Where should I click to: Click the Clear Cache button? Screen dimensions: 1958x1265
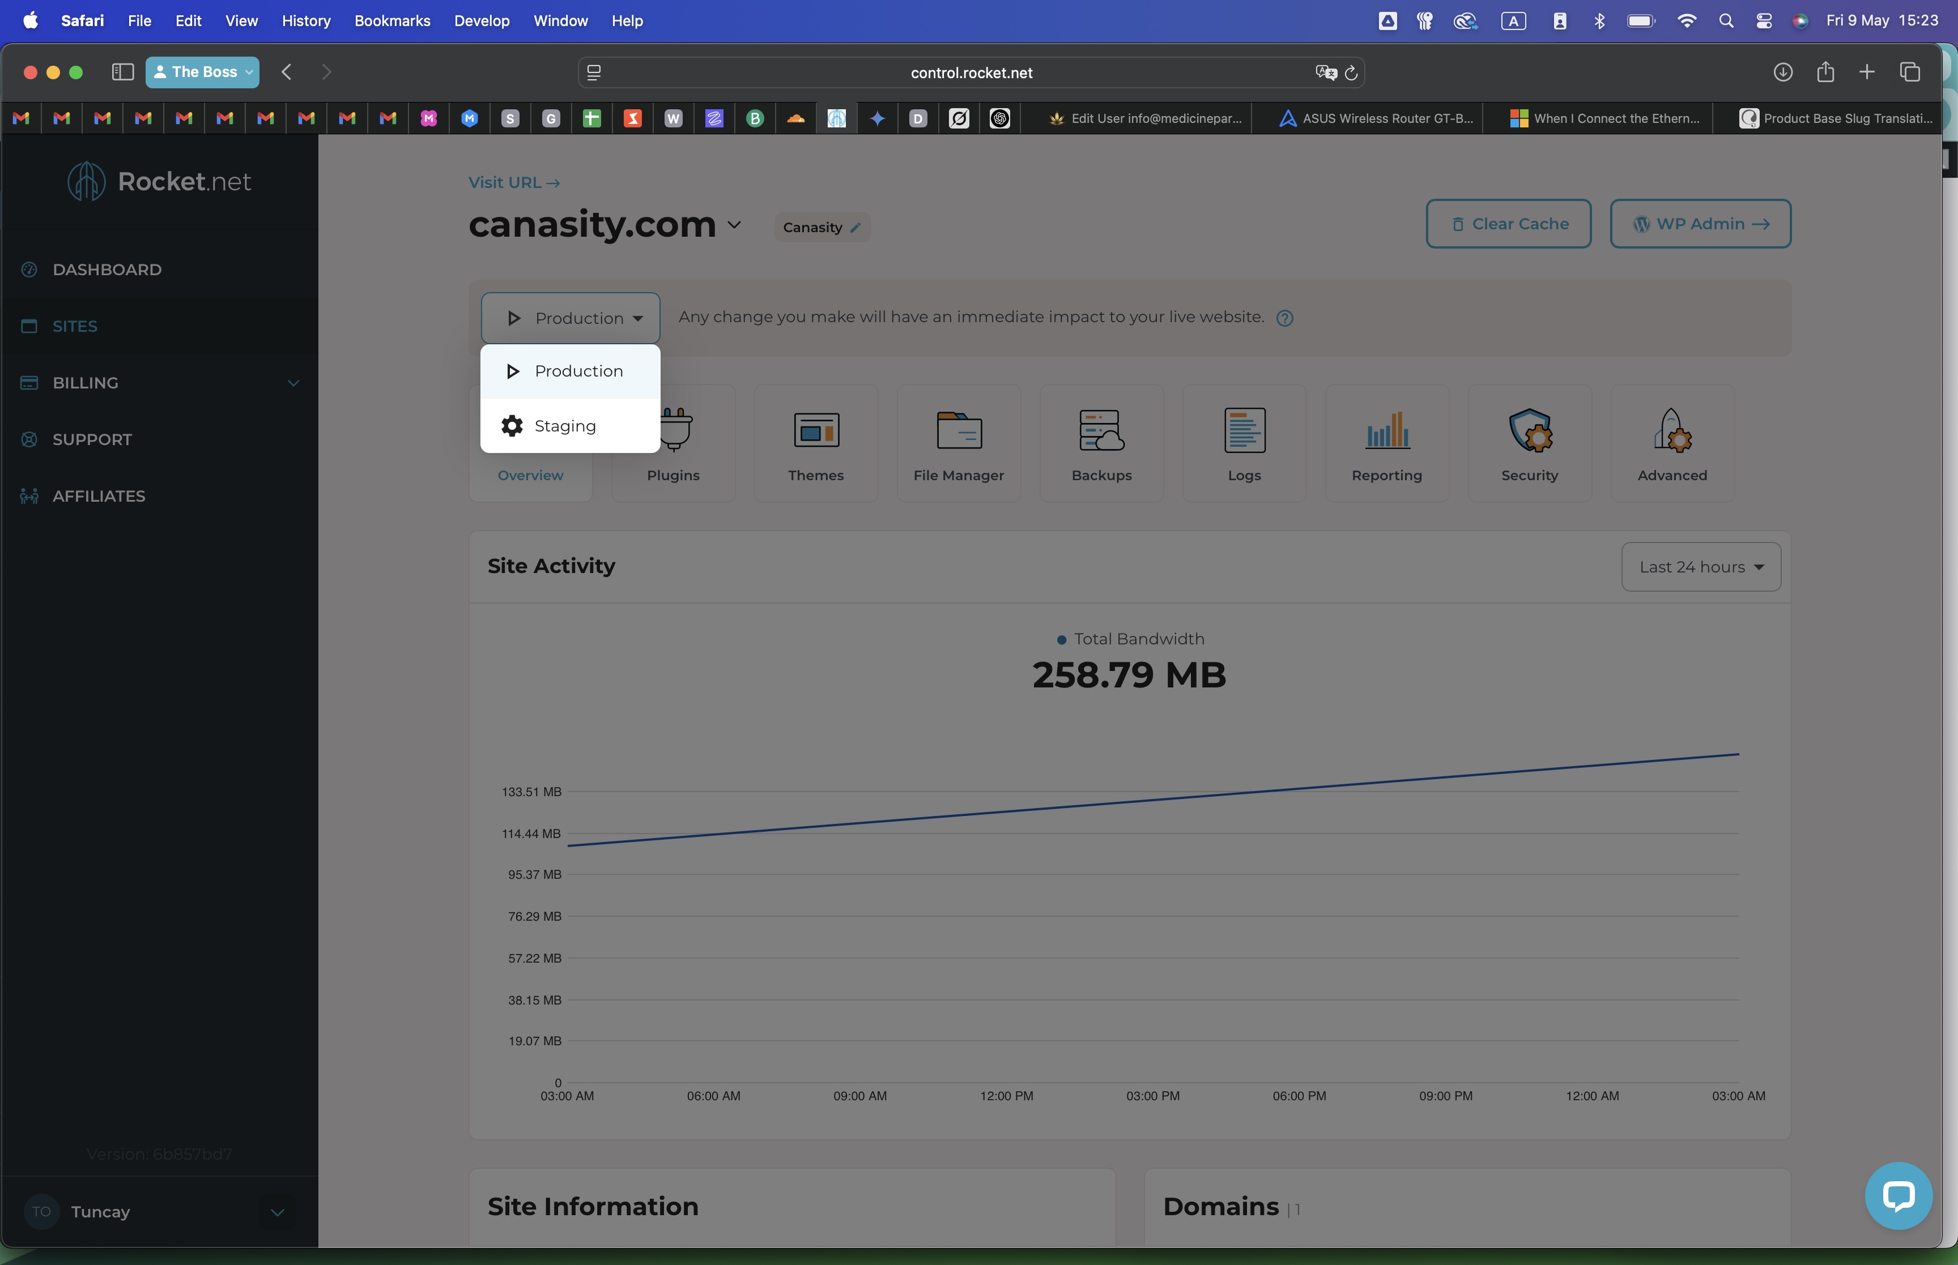coord(1508,224)
